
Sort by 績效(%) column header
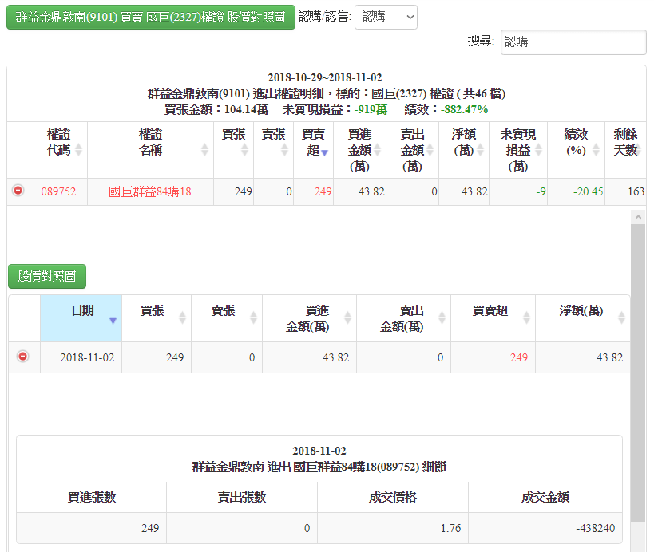click(x=576, y=142)
